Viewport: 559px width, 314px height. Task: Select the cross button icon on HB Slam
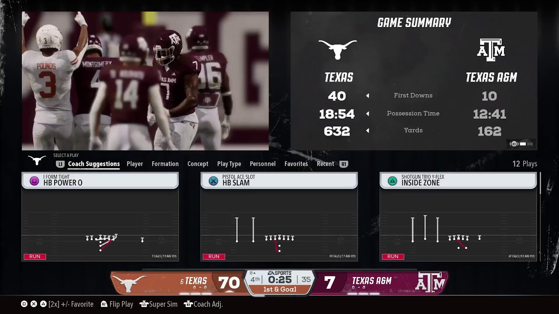point(213,181)
